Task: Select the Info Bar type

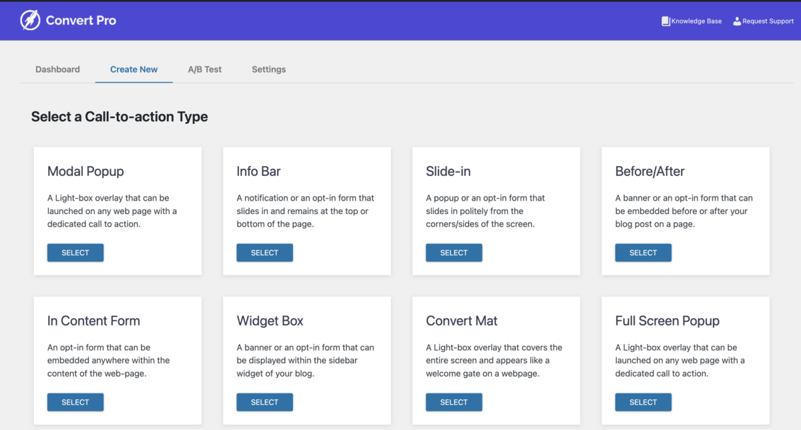Action: click(x=264, y=253)
